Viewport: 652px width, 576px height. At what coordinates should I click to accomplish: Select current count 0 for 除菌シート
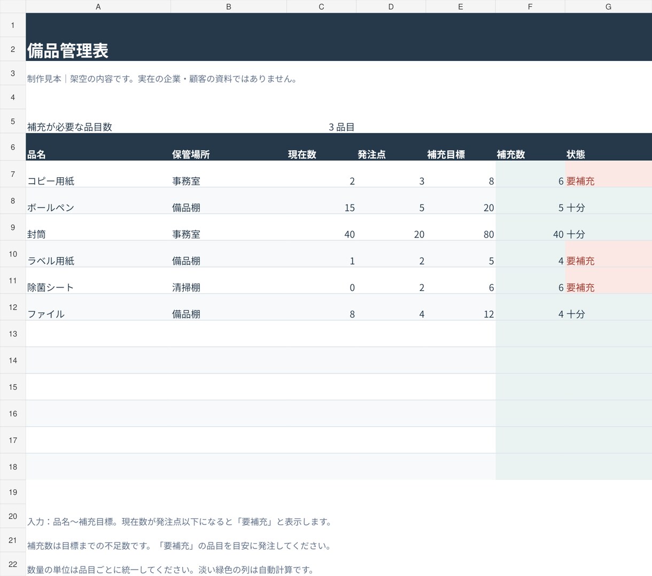click(321, 281)
